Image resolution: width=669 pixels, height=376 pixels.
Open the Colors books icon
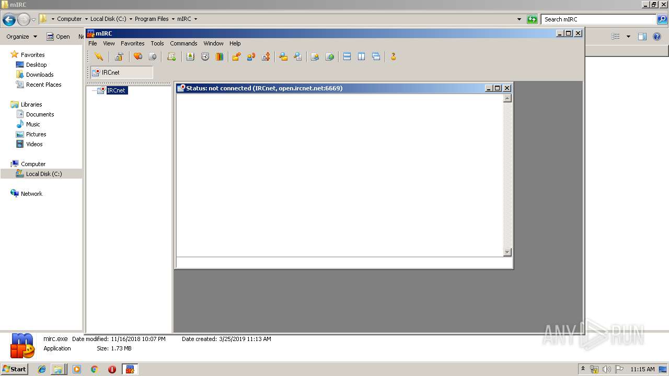point(220,56)
